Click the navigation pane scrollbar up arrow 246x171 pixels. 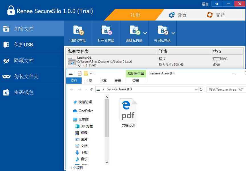(x=107, y=97)
